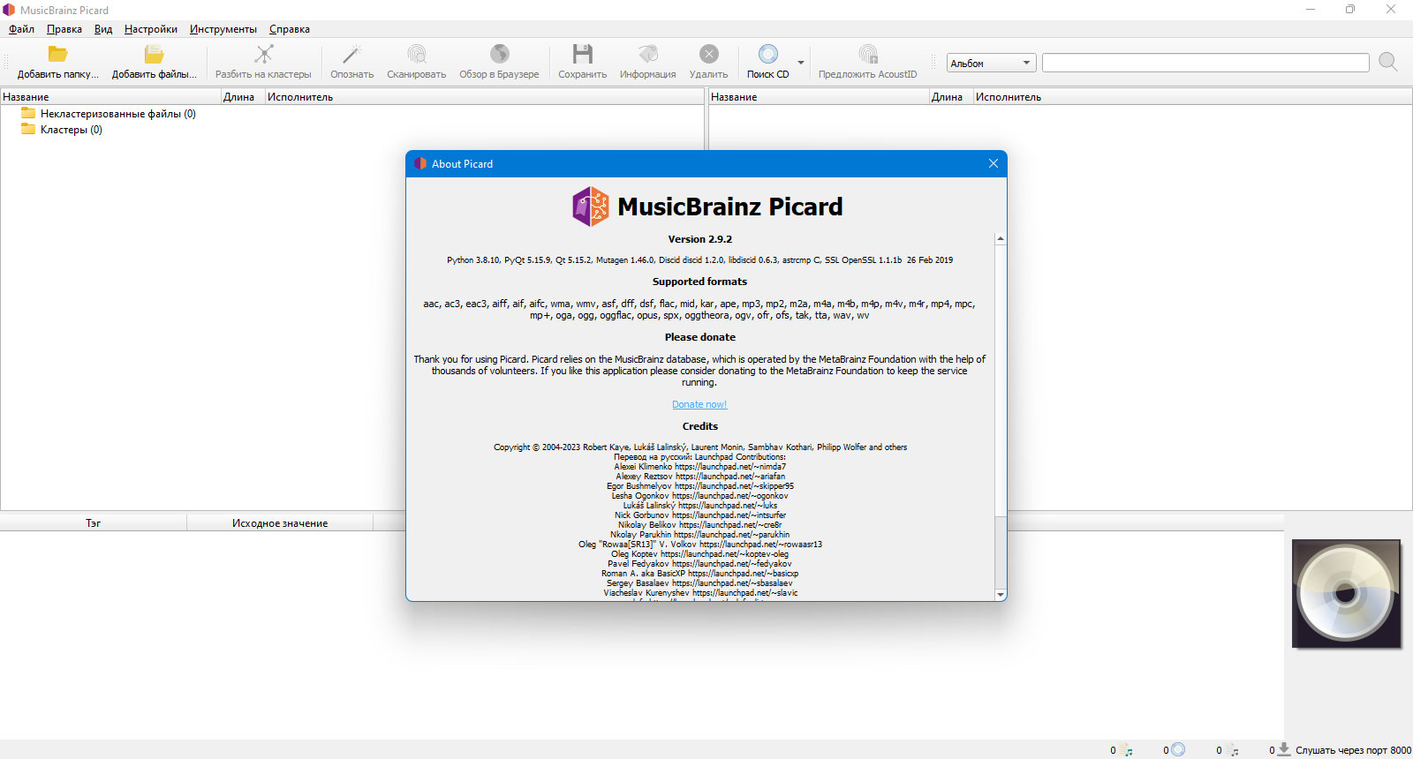This screenshot has width=1413, height=759.
Task: Click the Удалить toolbar icon
Action: point(709,55)
